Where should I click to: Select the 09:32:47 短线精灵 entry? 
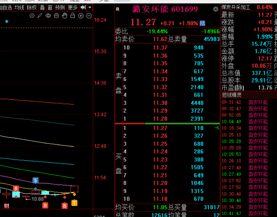click(249, 109)
